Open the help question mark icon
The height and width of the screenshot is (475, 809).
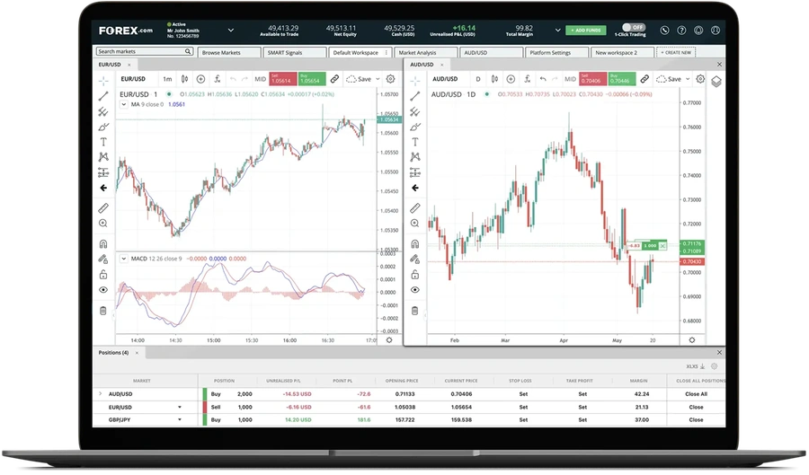click(681, 31)
